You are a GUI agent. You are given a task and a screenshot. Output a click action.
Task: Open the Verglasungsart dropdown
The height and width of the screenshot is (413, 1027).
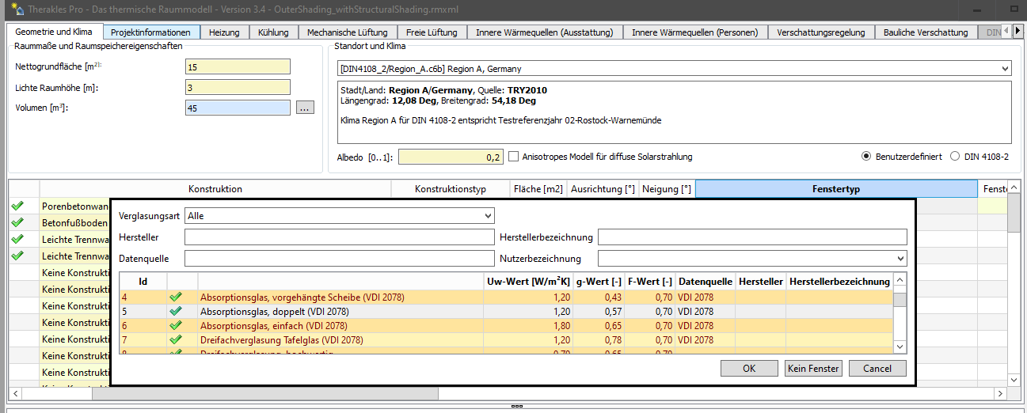[486, 215]
